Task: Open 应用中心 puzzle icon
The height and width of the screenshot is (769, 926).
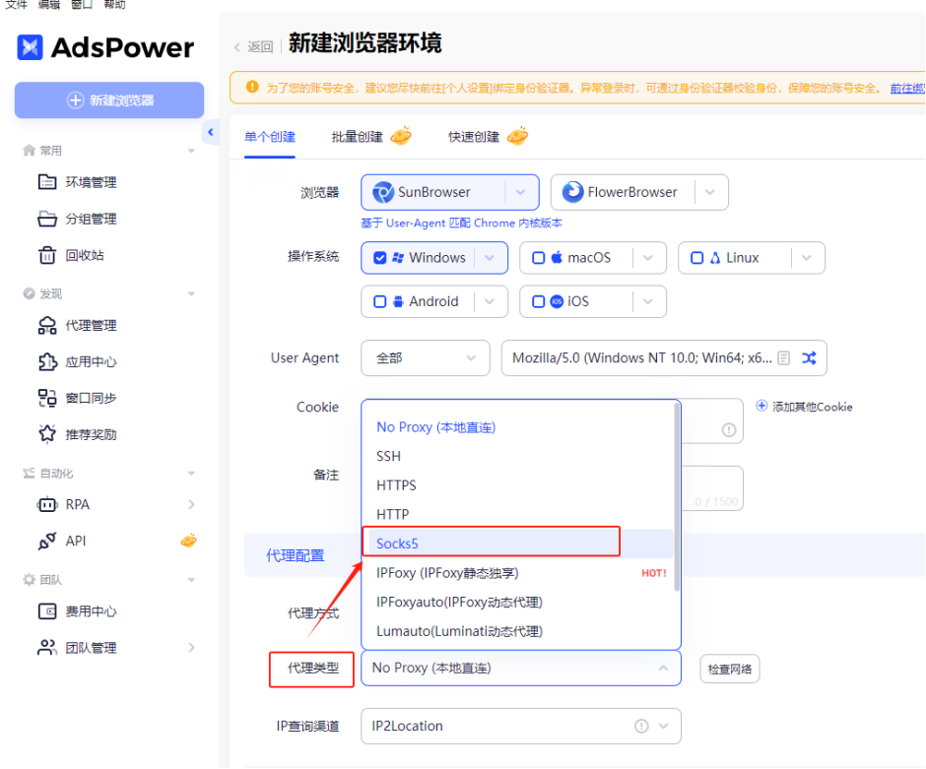Action: [47, 361]
